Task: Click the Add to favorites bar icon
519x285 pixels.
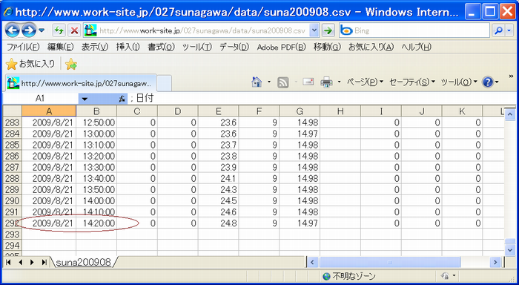Action: (x=71, y=64)
